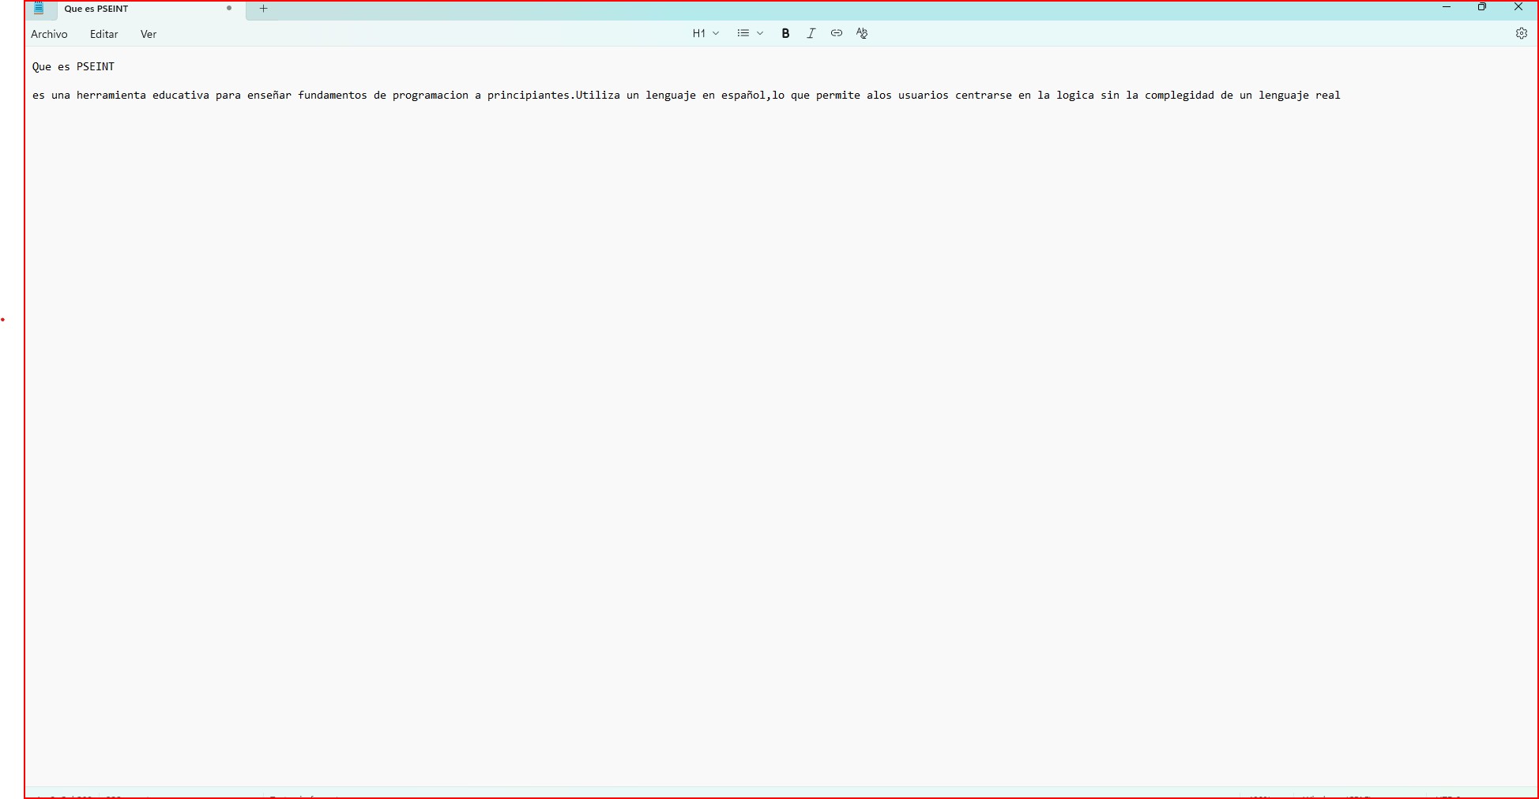Open Notepad settings via gear icon
Image resolution: width=1539 pixels, height=799 pixels.
(x=1521, y=33)
